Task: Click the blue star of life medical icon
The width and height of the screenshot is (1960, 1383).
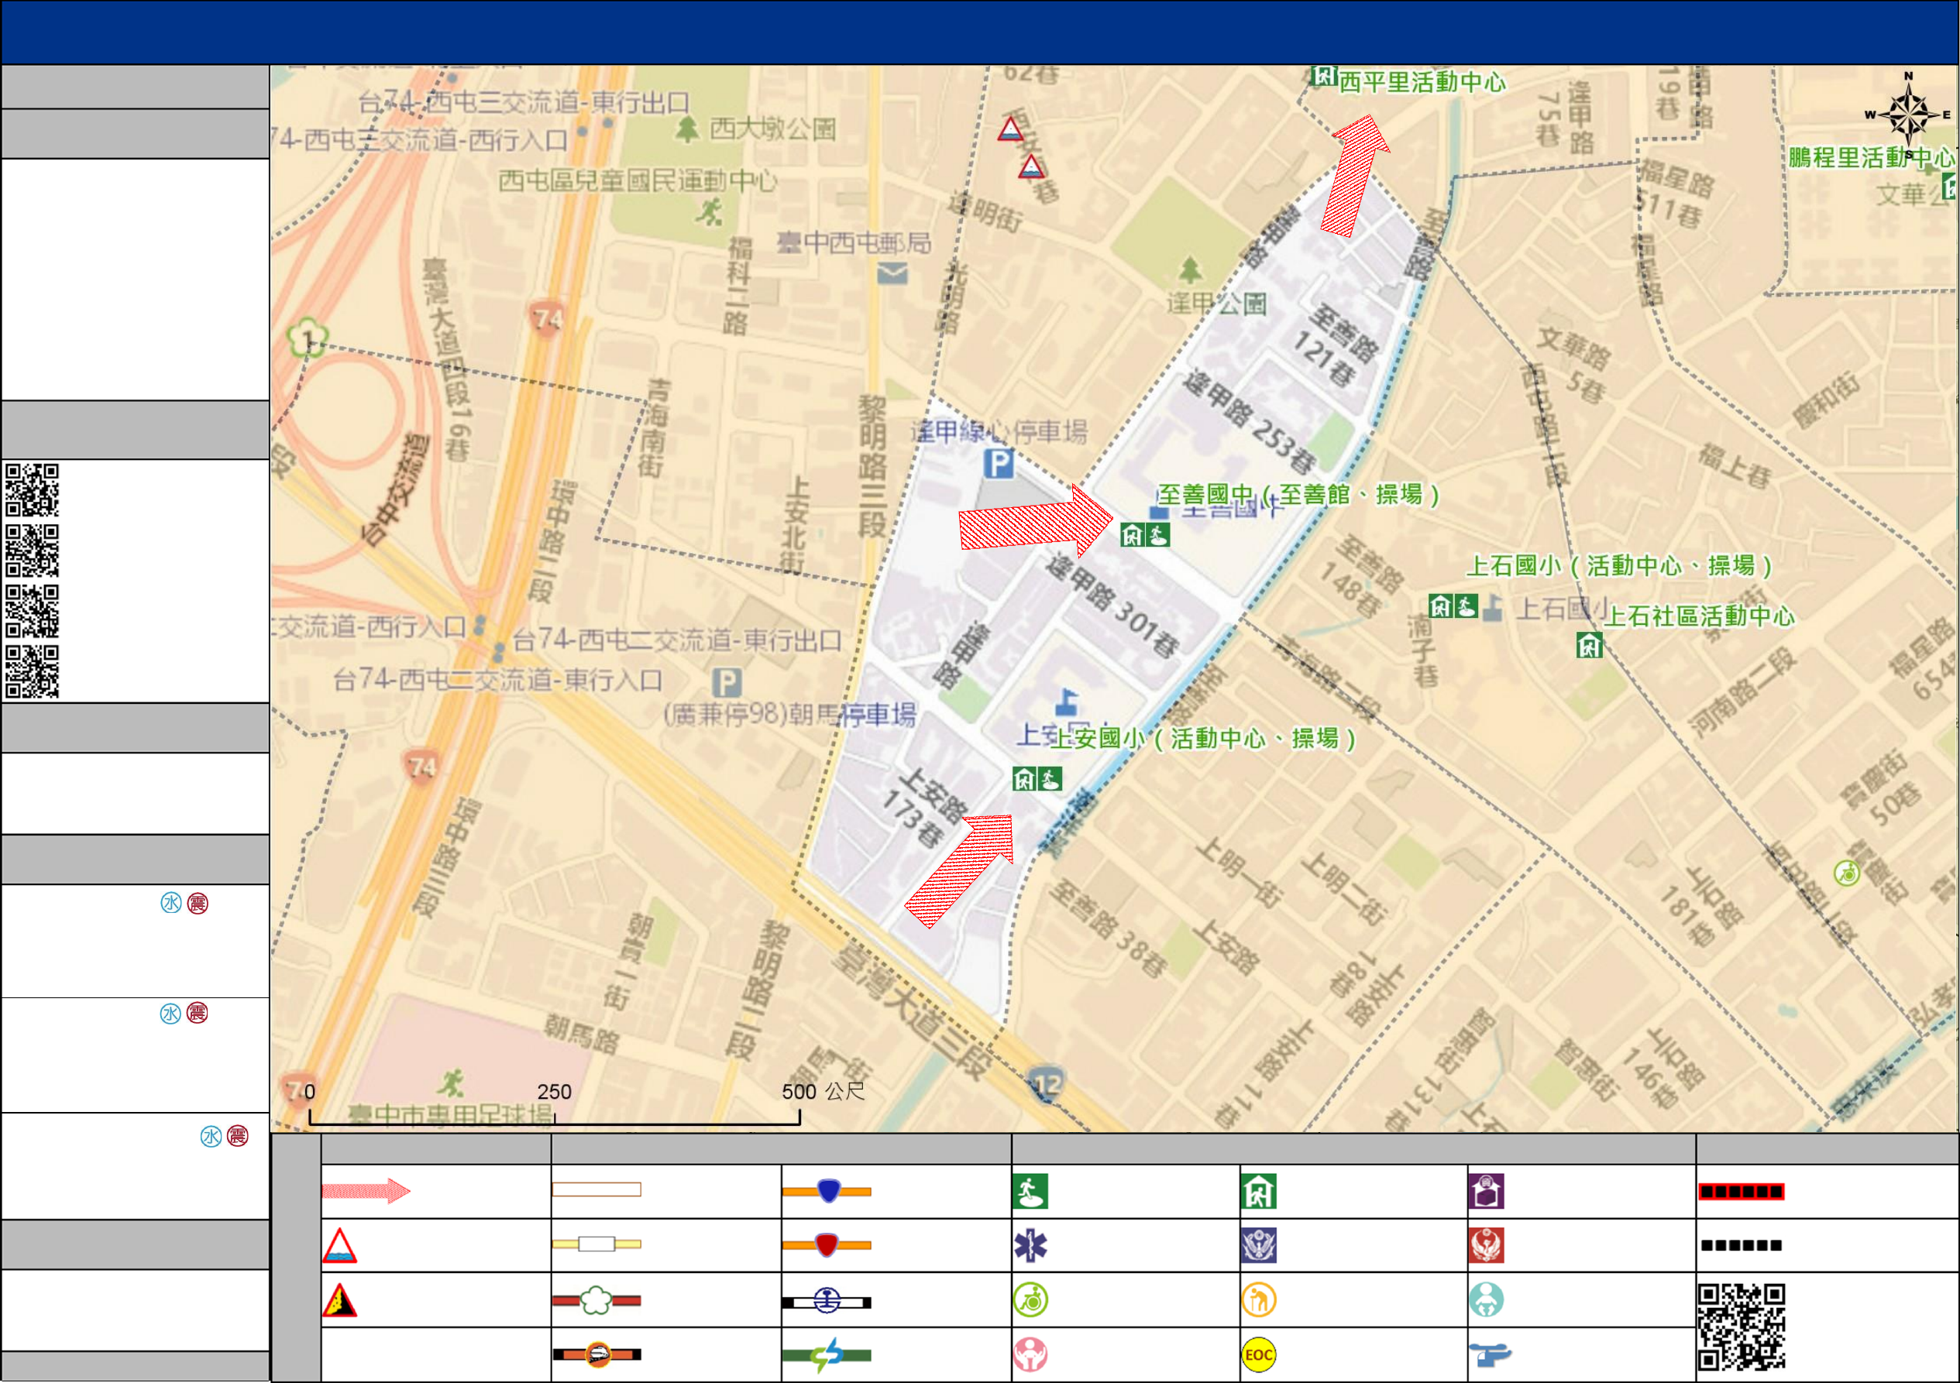Action: 1030,1246
